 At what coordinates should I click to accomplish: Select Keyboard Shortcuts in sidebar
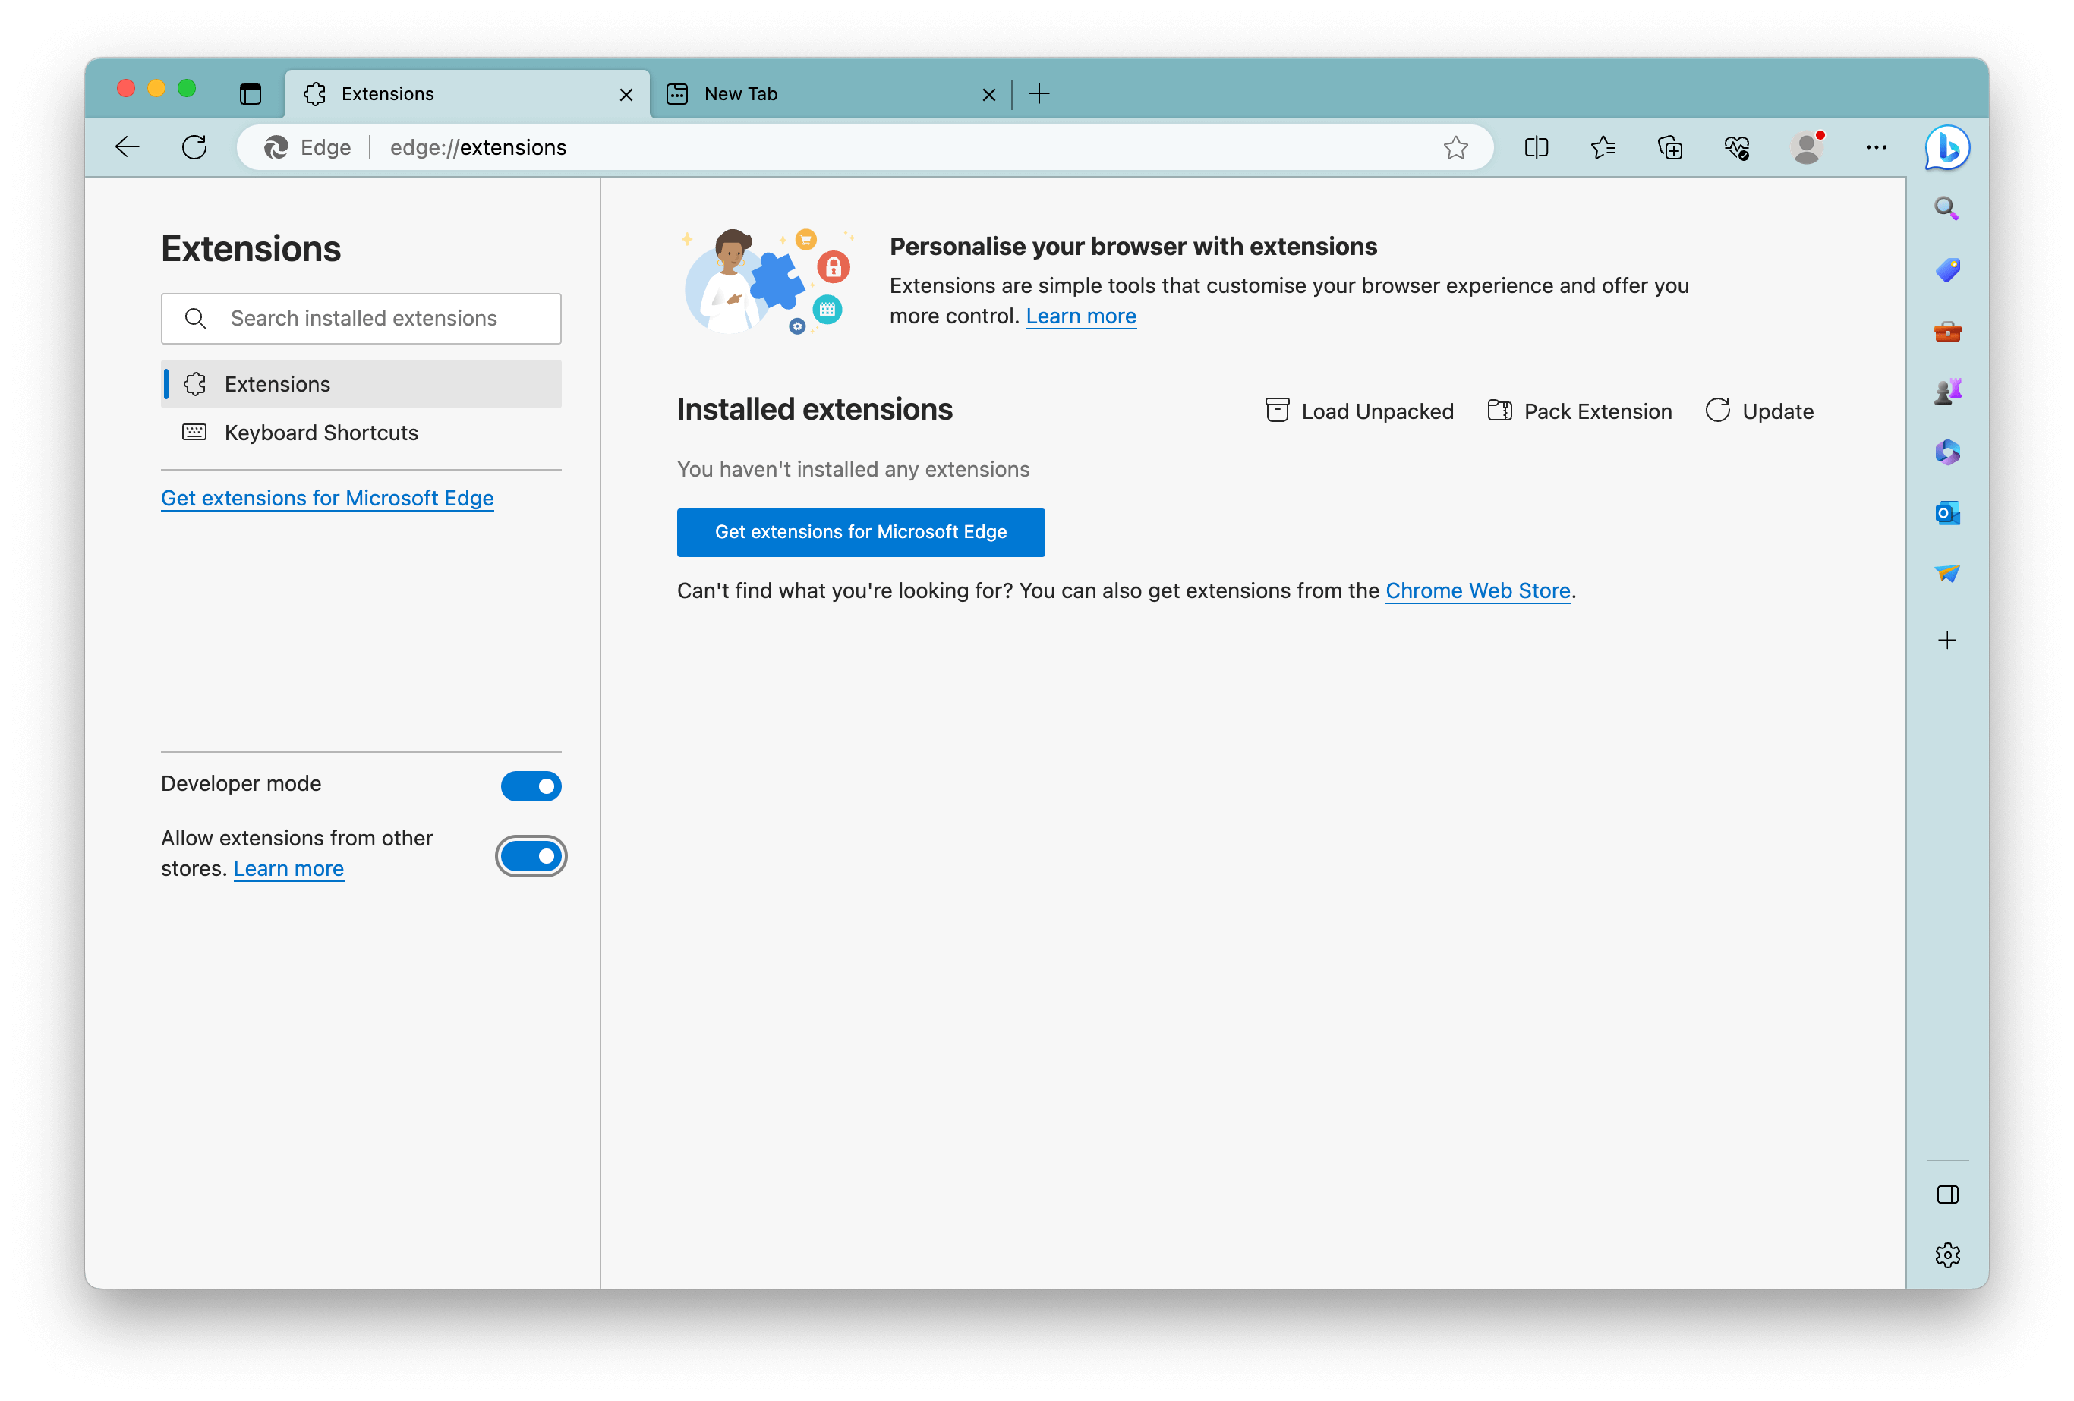click(320, 433)
